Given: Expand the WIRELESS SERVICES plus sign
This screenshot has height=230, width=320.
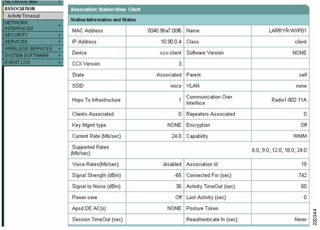Looking at the screenshot, I should (59, 49).
